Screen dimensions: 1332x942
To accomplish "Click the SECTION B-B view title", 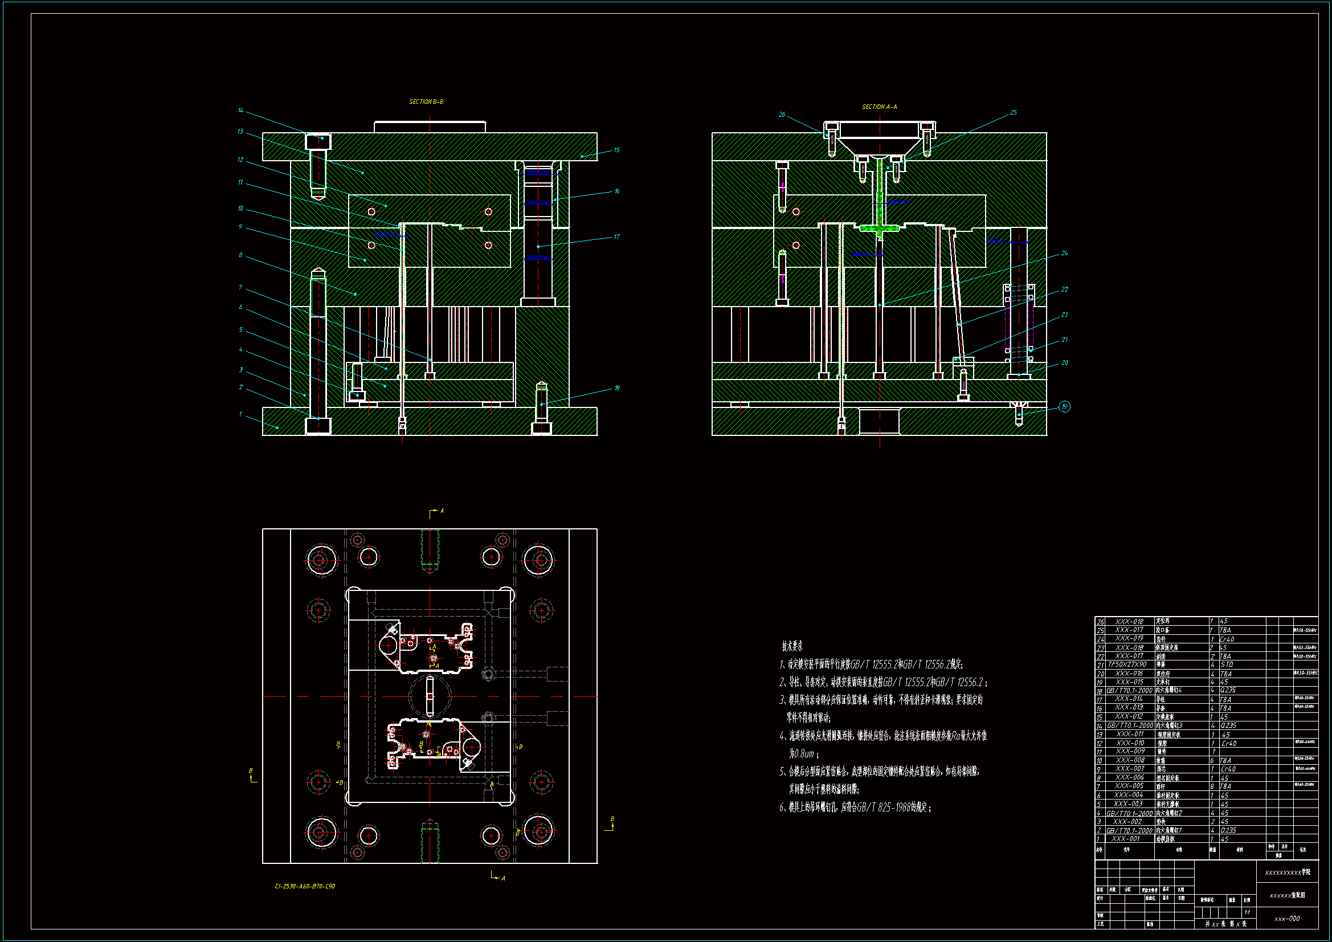I will coord(426,102).
